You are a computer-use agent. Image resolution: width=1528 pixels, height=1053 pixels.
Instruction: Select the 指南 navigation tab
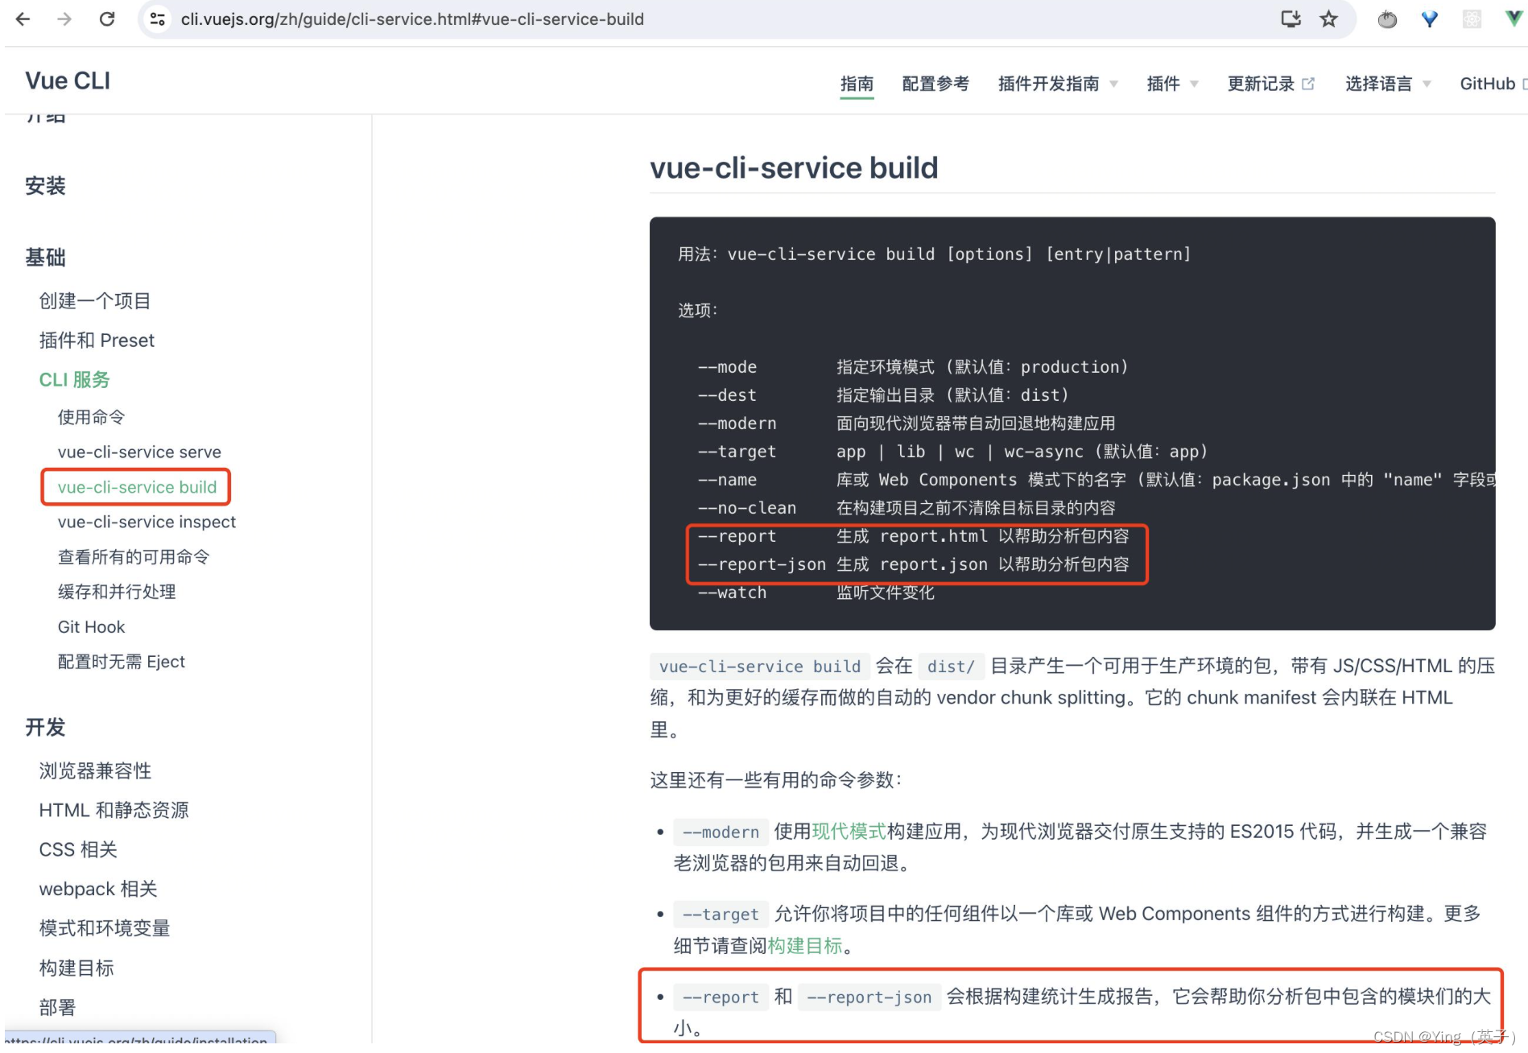coord(857,84)
